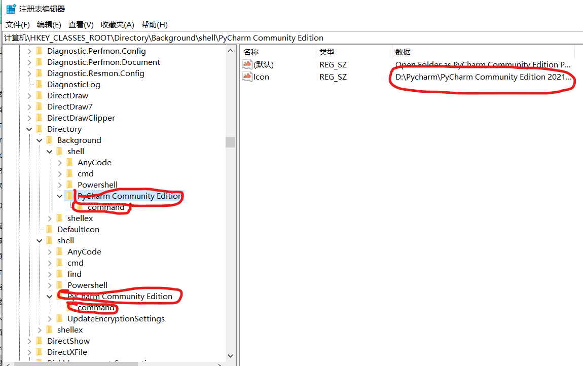Select the Icon value name
Viewport: 583px width, 366px height.
261,77
